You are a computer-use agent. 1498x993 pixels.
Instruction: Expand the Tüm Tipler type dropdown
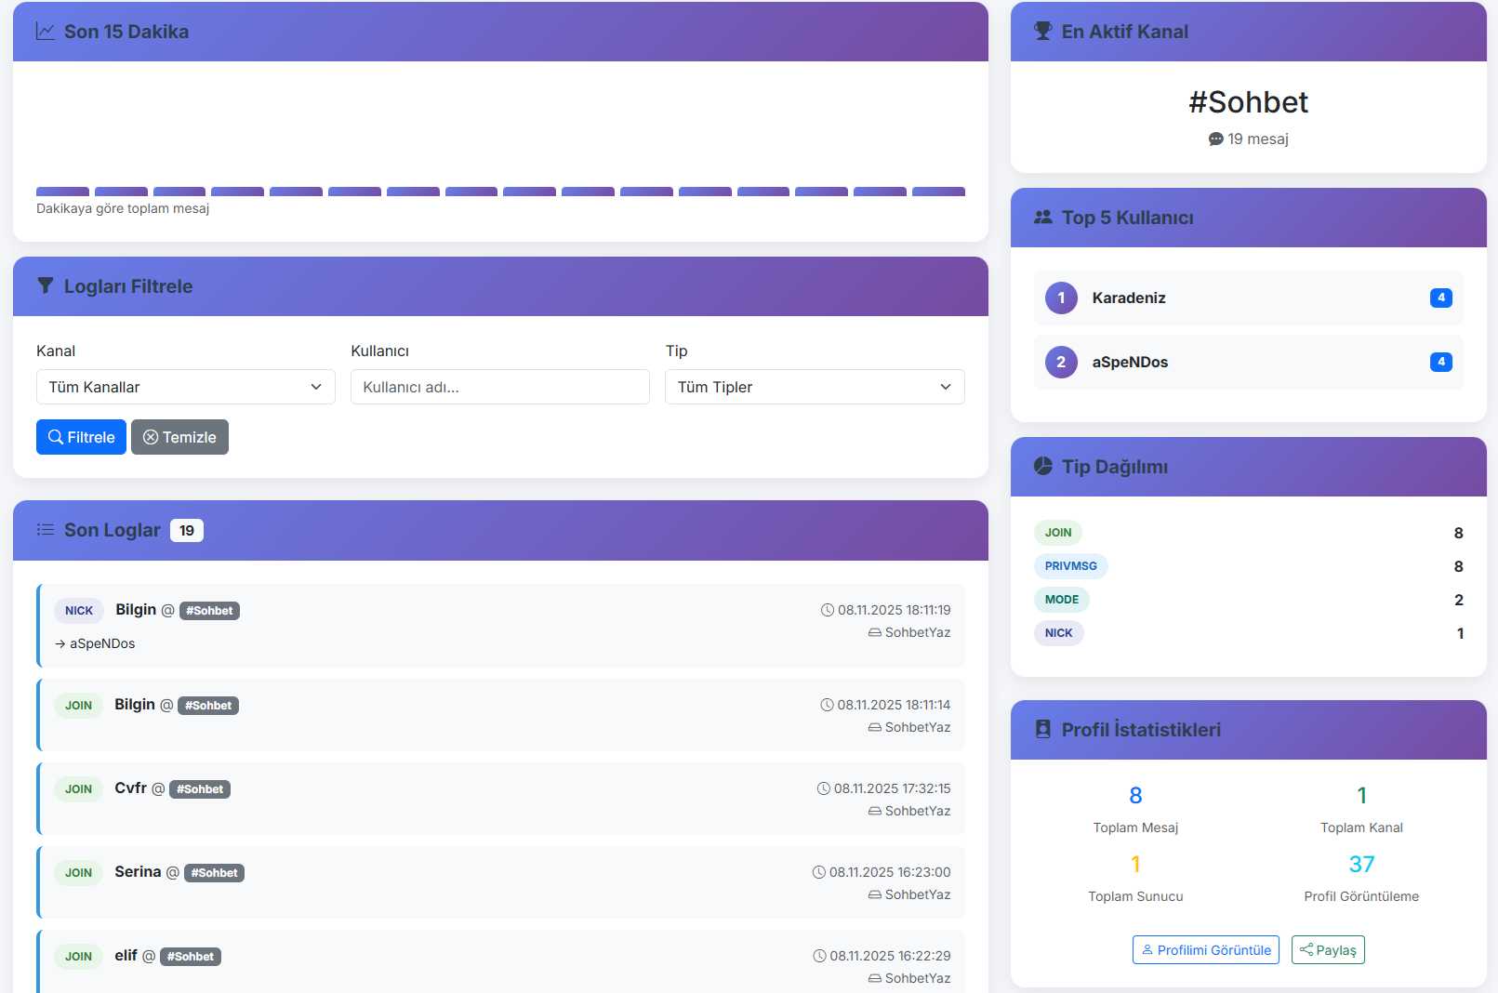pyautogui.click(x=815, y=387)
